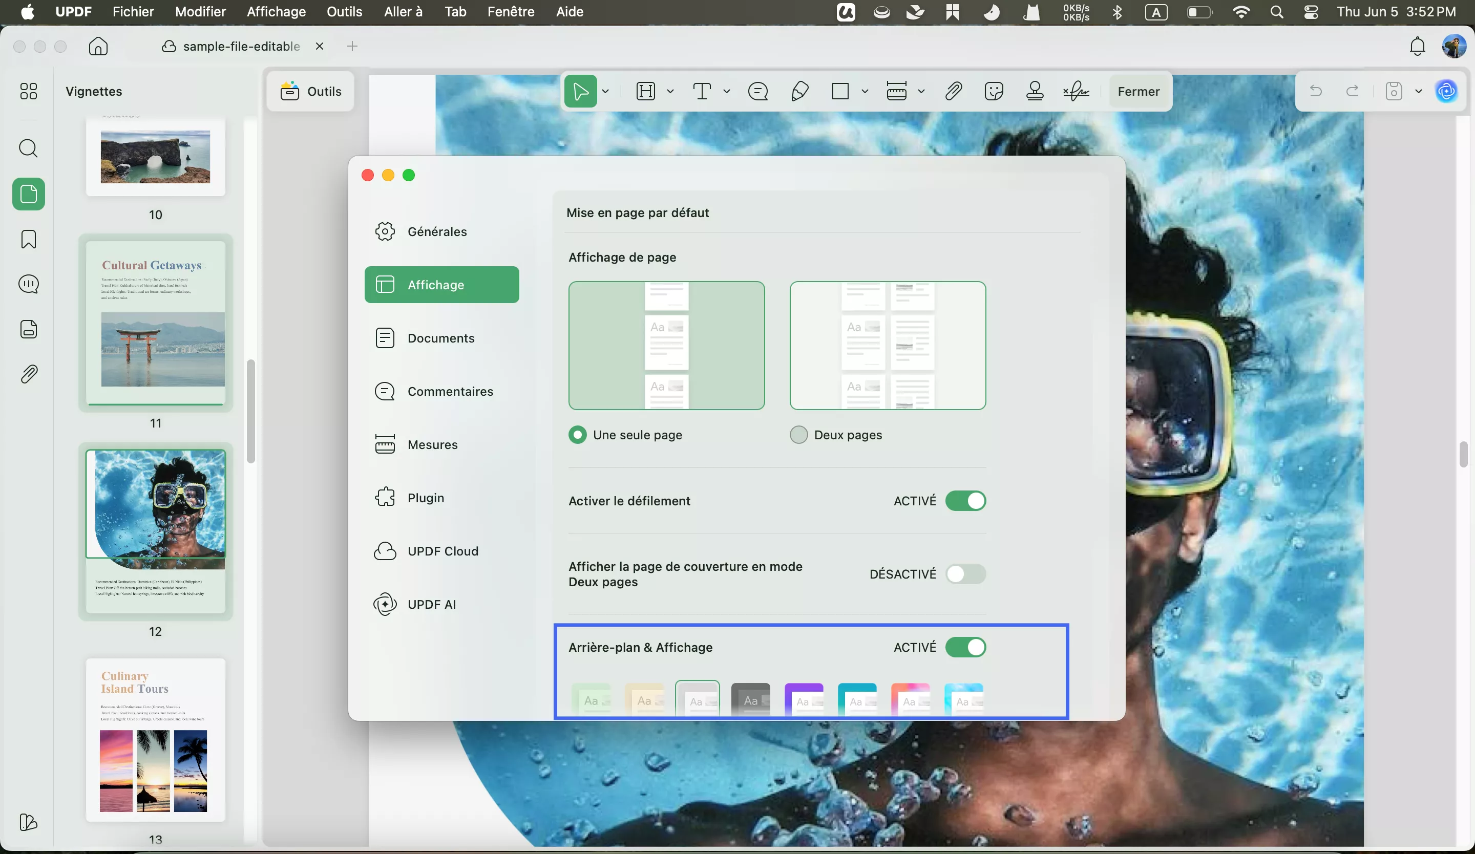
Task: Click the Outils button
Action: click(x=310, y=91)
